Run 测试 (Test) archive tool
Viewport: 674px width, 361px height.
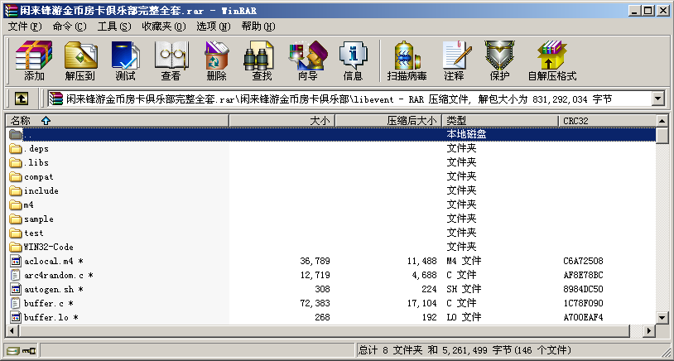(x=125, y=60)
